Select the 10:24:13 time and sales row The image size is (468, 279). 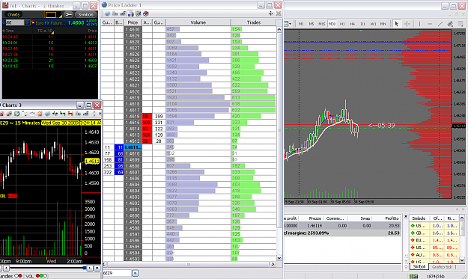tap(50, 37)
